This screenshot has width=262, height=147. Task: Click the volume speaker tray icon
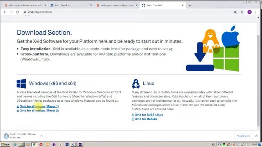(247, 145)
